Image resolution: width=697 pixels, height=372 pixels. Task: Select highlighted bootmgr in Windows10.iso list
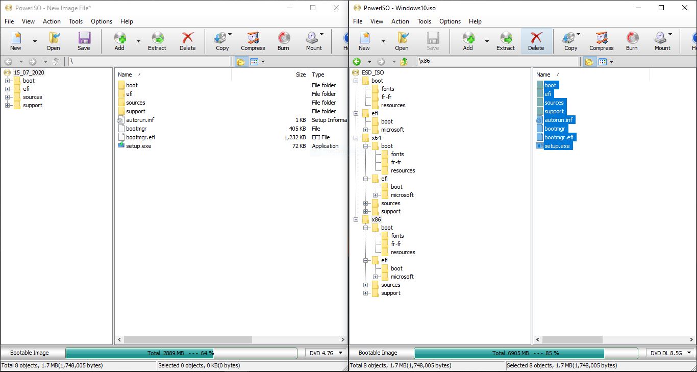pos(555,129)
